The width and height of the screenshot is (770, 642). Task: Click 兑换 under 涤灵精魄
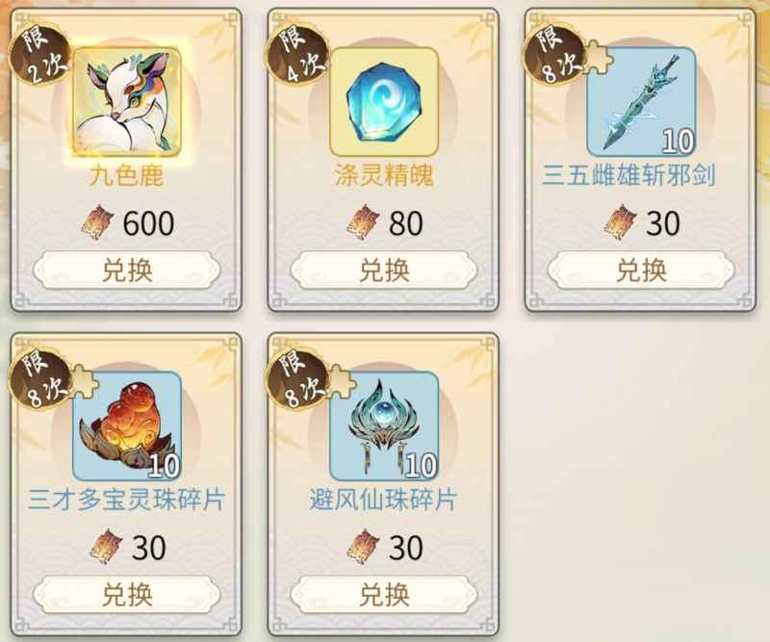point(384,270)
